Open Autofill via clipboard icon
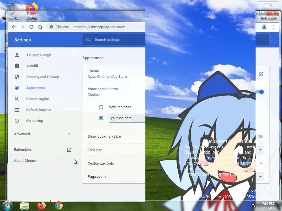Image resolution: width=282 pixels, height=211 pixels. (x=17, y=66)
